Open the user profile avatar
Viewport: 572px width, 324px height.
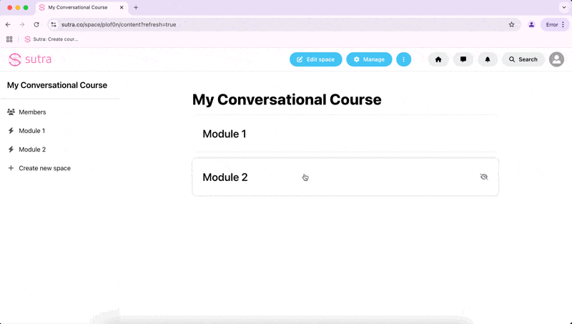tap(557, 59)
